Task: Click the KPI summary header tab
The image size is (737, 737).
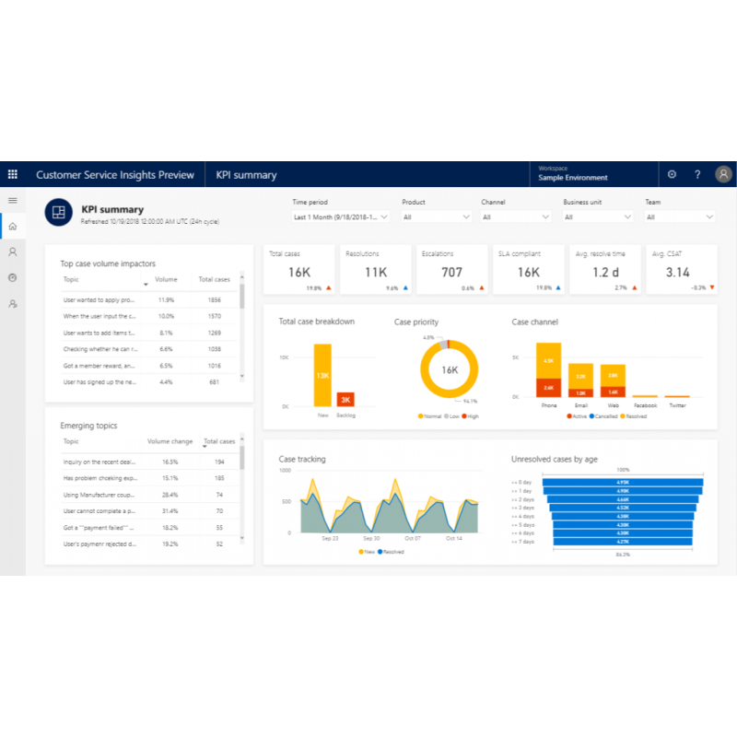Action: (x=246, y=175)
